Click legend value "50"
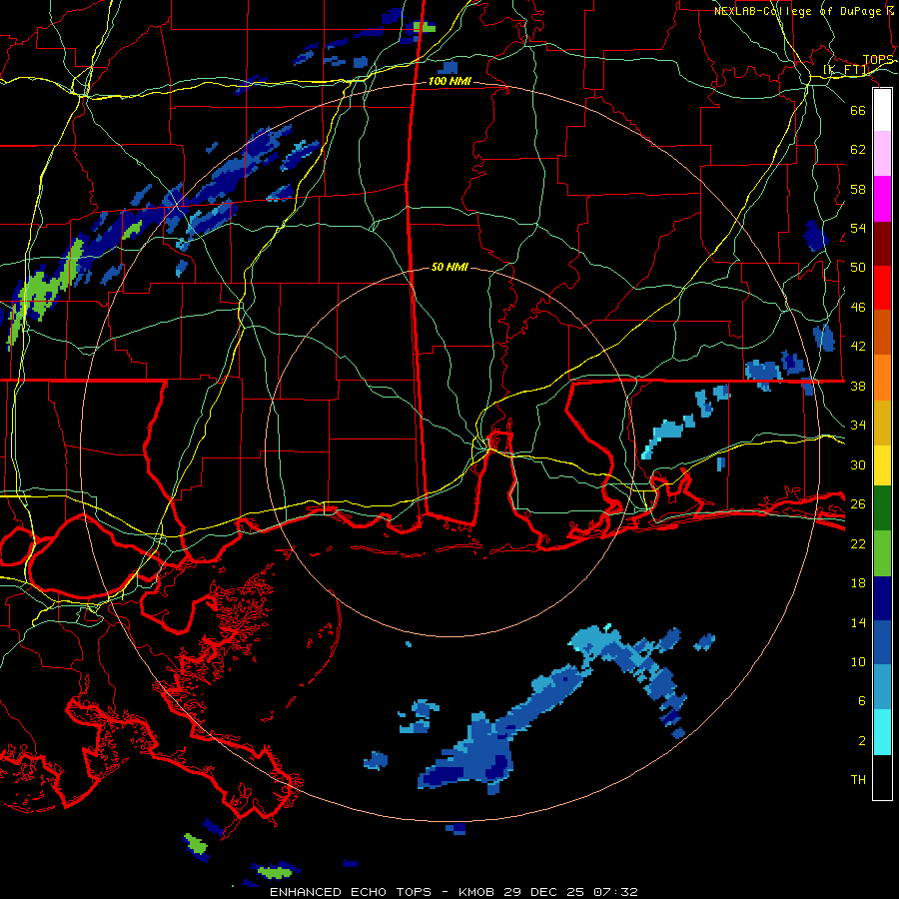 coord(858,268)
